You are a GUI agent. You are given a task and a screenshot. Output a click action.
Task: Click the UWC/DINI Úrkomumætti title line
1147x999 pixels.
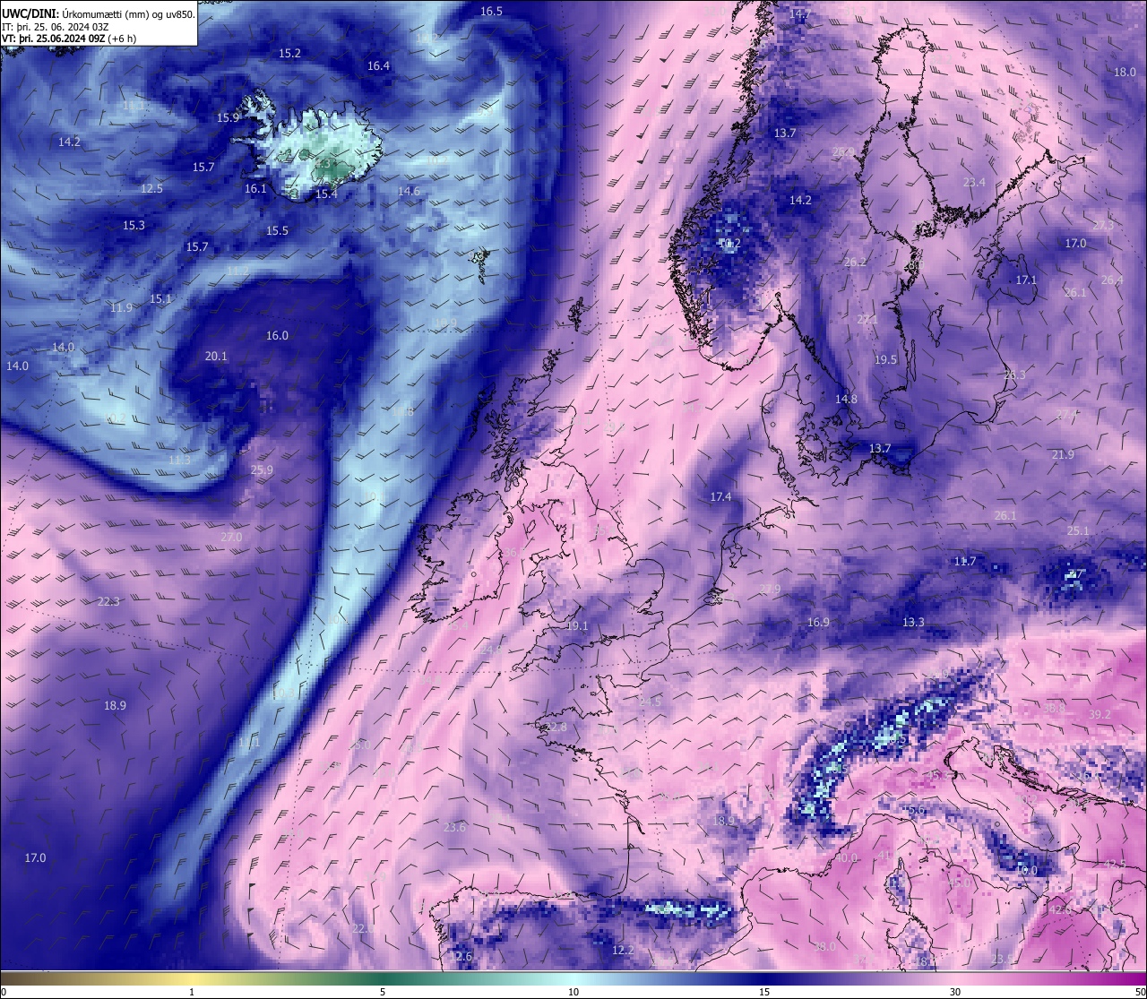tap(99, 13)
